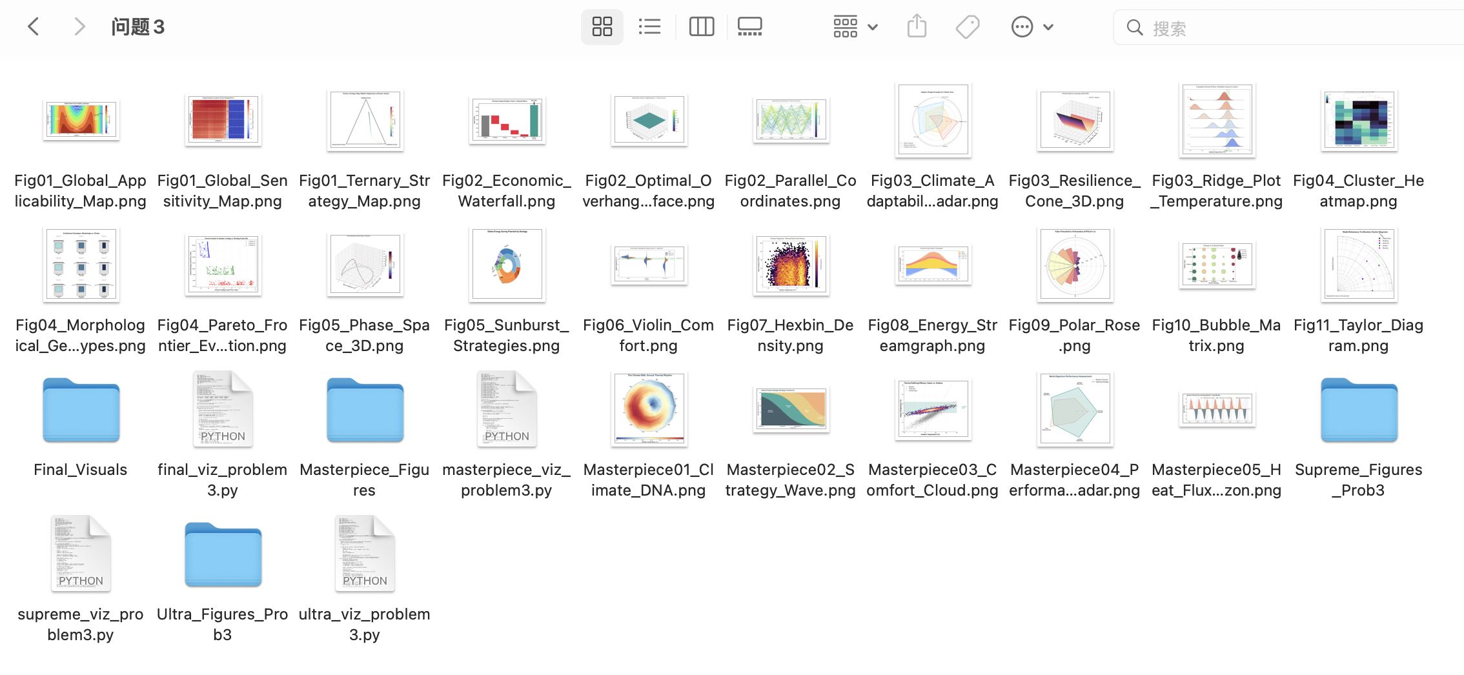This screenshot has width=1464, height=675.
Task: Go back with the left chevron
Action: coord(34,27)
